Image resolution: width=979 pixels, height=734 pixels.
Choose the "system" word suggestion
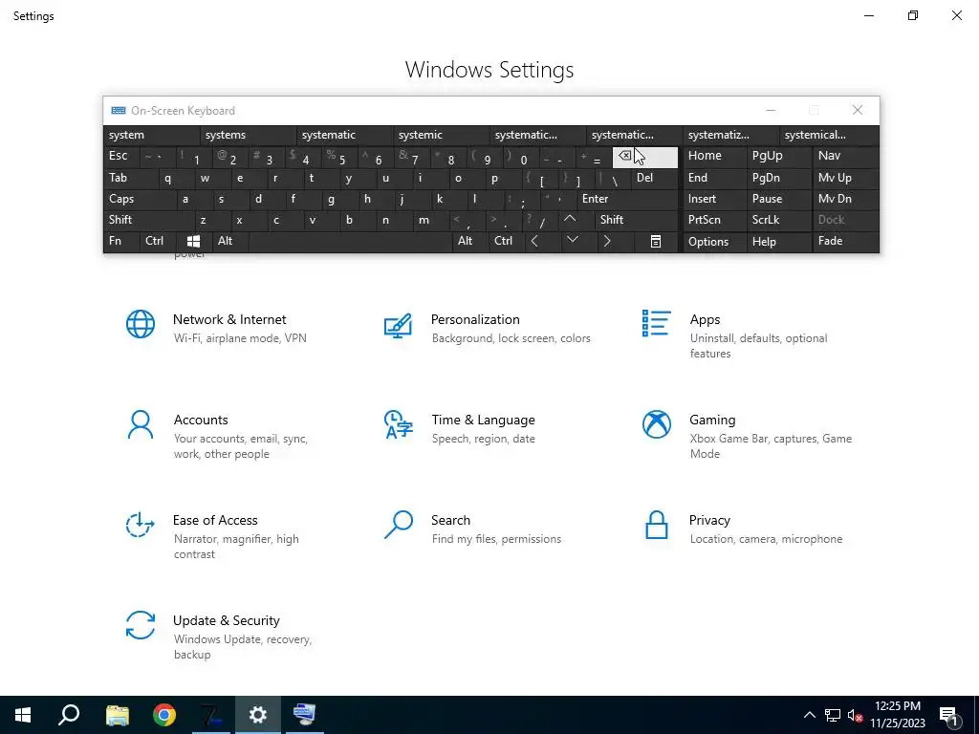tap(152, 136)
